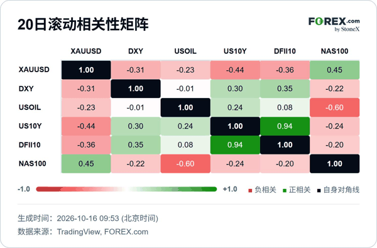Click the 0.08 cell in DFII10 row
The height and width of the screenshot is (248, 377).
click(x=185, y=145)
